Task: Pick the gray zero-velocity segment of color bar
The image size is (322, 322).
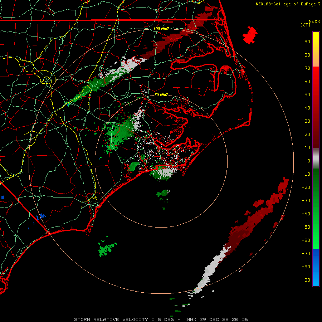Action: click(x=316, y=158)
